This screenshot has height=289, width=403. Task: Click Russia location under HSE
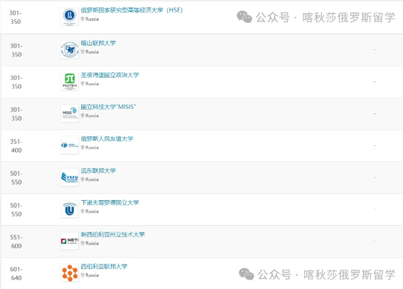click(x=92, y=19)
